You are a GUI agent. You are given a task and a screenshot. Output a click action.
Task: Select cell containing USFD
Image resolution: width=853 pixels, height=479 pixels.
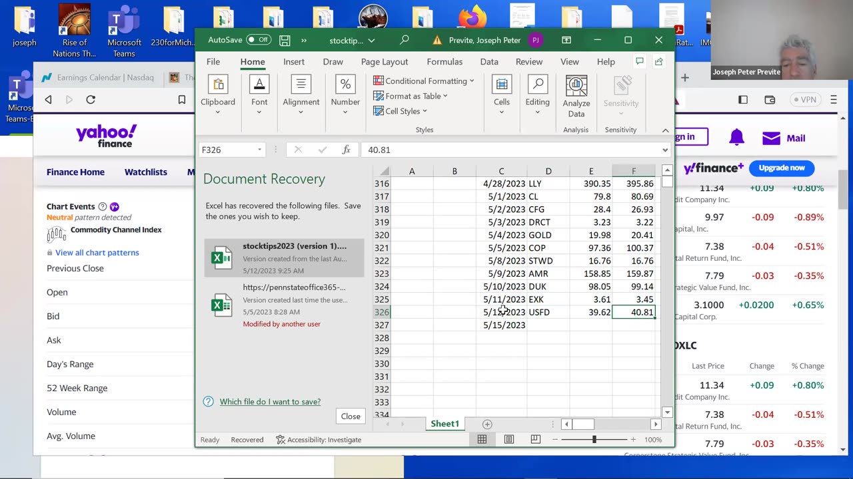coord(548,312)
